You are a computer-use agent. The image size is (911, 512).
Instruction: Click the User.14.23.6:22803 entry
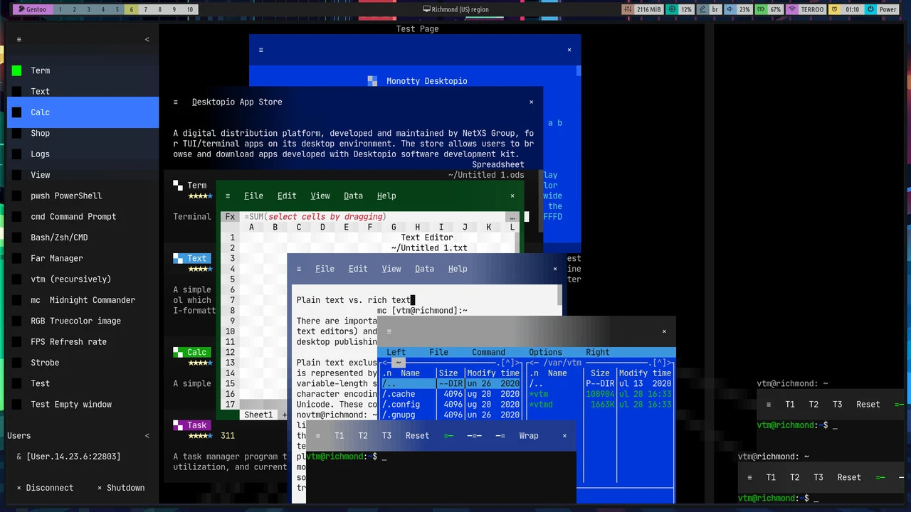[68, 457]
